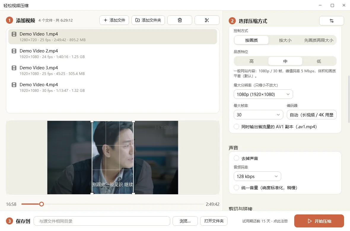Open 音频码率 128 kbps dropdown
This screenshot has width=350, height=231.
click(x=257, y=177)
